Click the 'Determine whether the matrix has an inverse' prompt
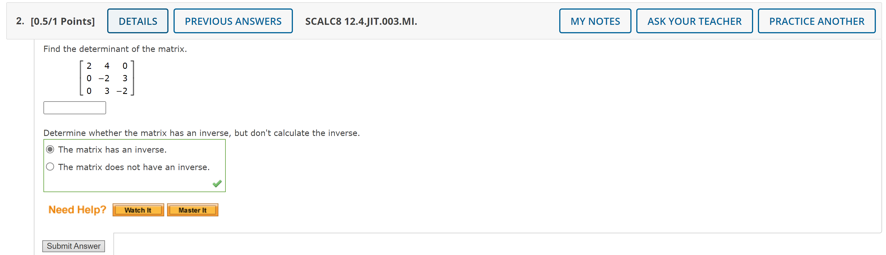 tap(201, 133)
